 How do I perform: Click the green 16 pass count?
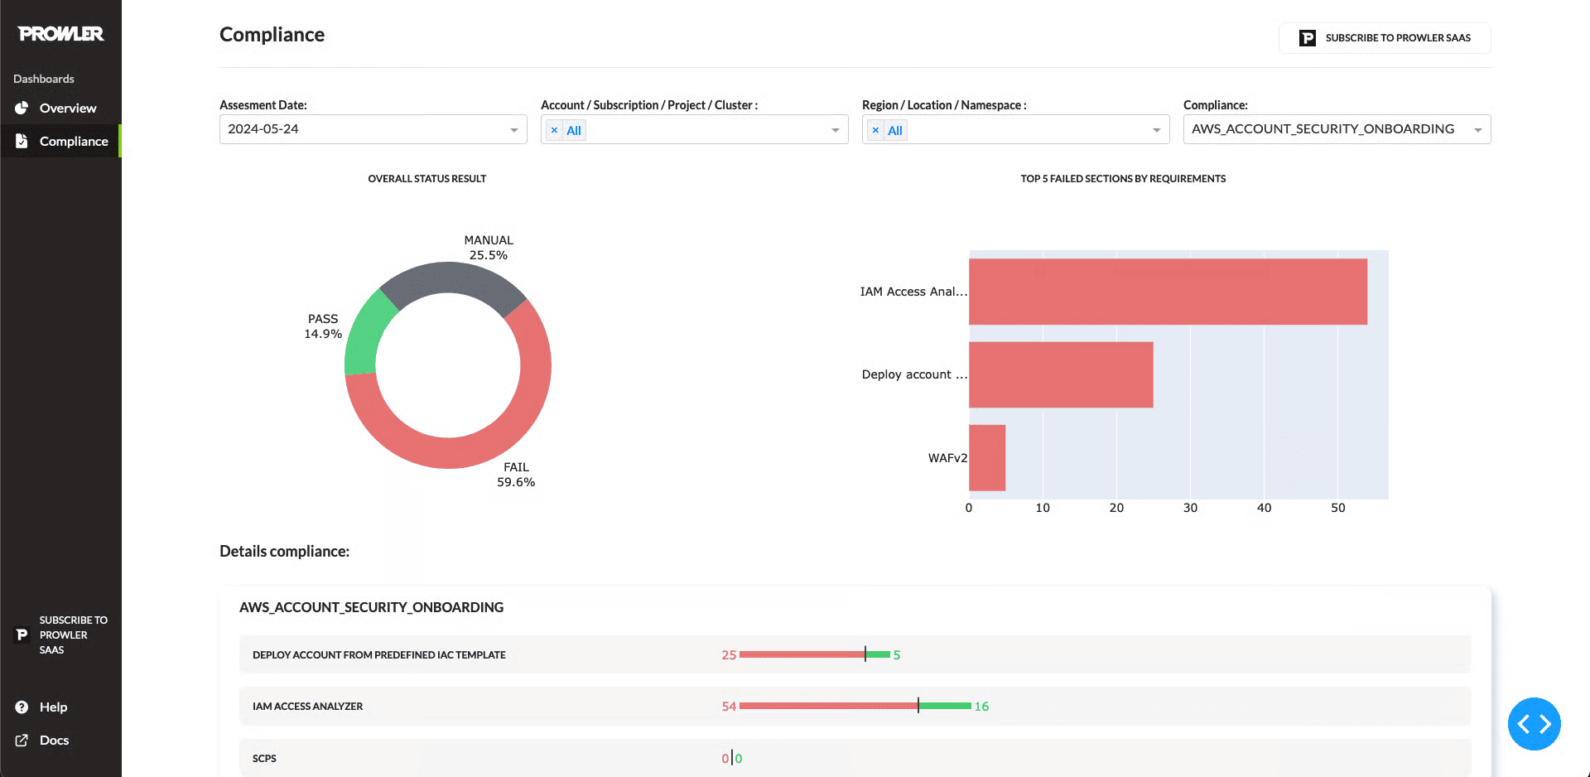[x=981, y=707]
